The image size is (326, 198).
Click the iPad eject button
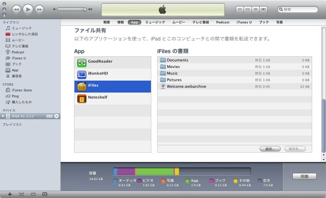57,116
